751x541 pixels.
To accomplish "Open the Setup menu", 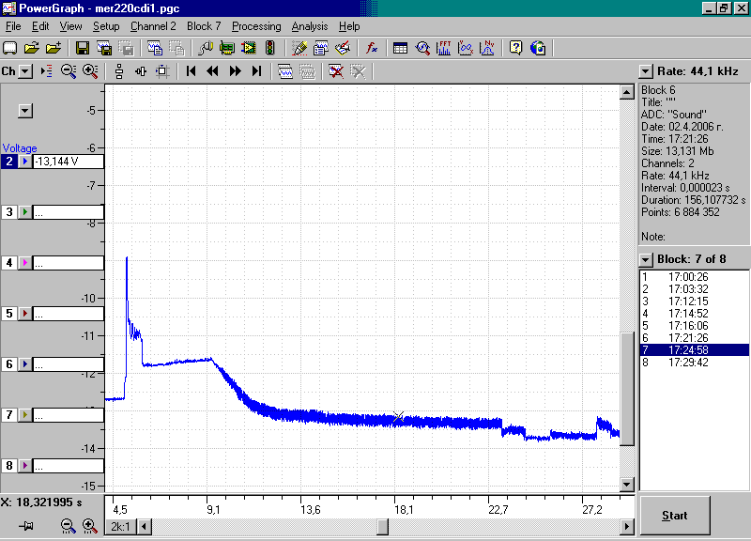I will [106, 26].
